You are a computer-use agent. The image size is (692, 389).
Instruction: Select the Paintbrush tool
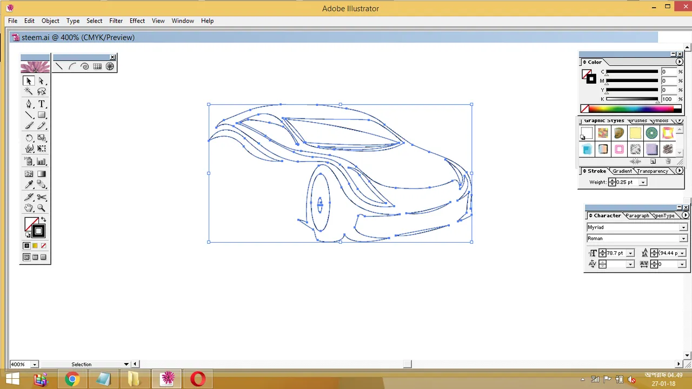[29, 126]
